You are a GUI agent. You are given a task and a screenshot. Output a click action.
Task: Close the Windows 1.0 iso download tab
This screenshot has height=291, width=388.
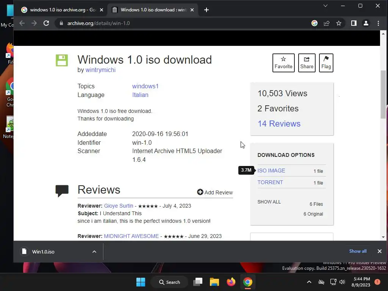tap(192, 10)
